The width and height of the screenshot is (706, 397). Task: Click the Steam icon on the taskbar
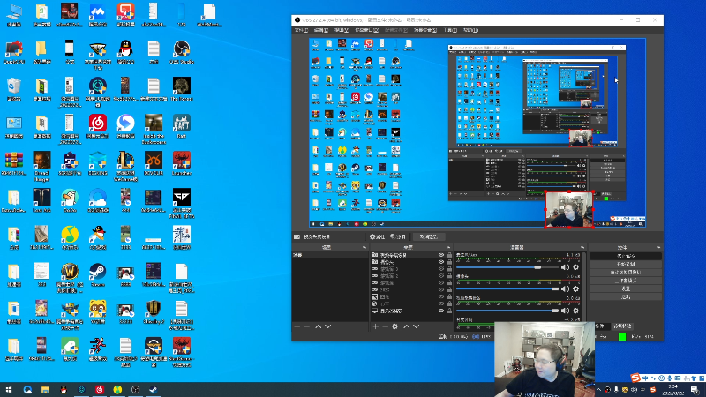153,390
